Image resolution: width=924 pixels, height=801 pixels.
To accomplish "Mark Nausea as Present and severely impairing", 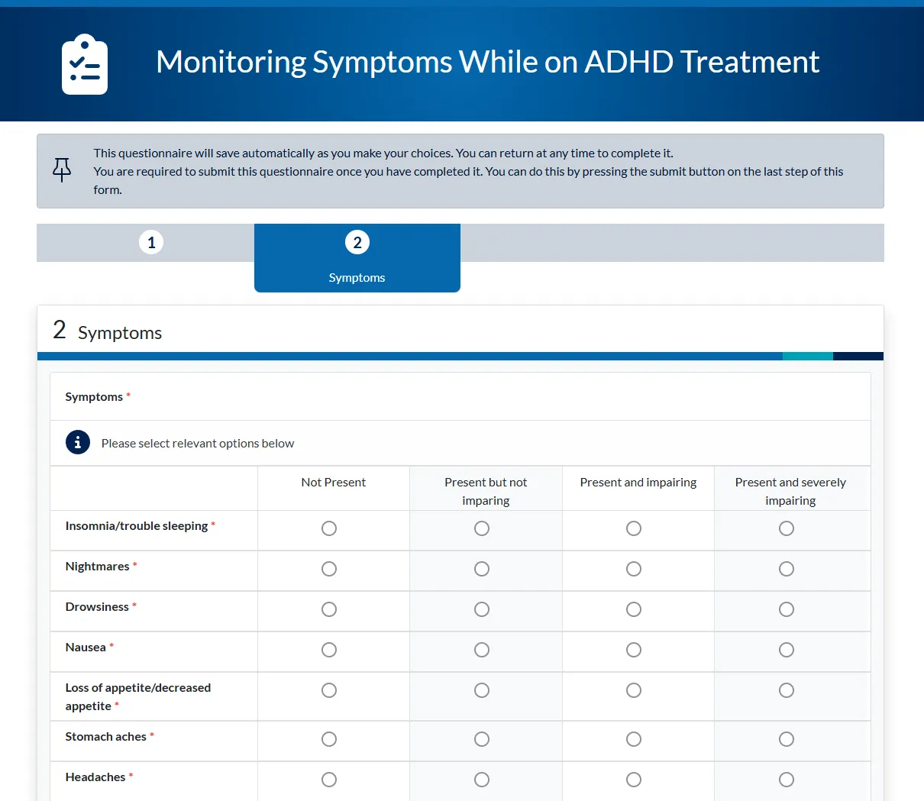I will (x=787, y=650).
